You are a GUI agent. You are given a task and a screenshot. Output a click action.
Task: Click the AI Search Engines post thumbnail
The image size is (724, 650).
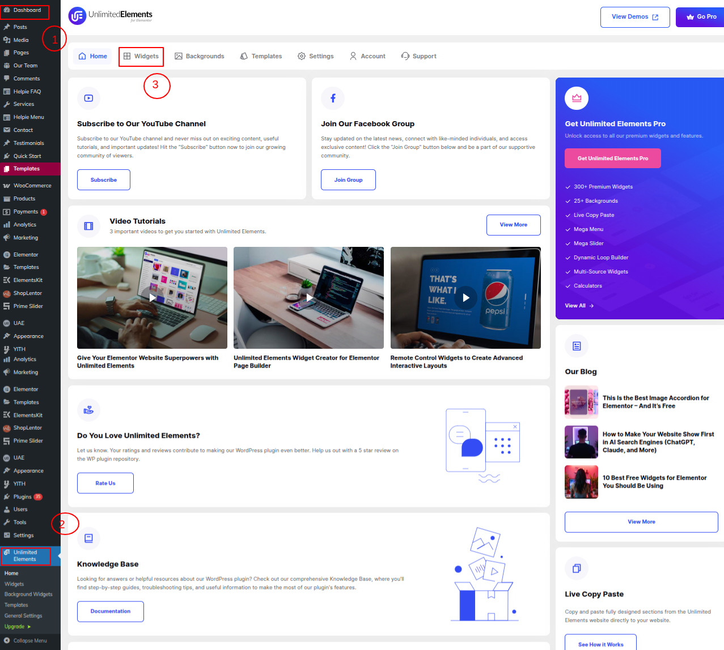pos(581,442)
